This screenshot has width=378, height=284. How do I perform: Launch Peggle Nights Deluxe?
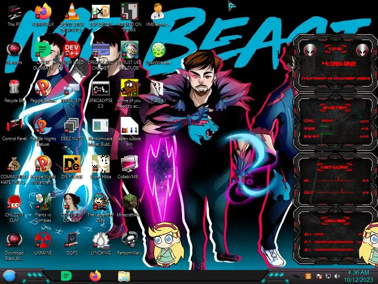tap(43, 132)
